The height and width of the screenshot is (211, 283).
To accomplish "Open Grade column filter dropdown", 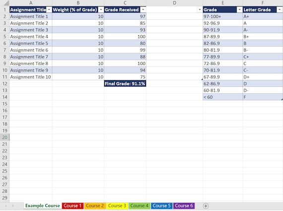I will [240, 10].
